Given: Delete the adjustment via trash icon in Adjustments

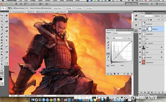Looking at the screenshot, I should 131,74.
